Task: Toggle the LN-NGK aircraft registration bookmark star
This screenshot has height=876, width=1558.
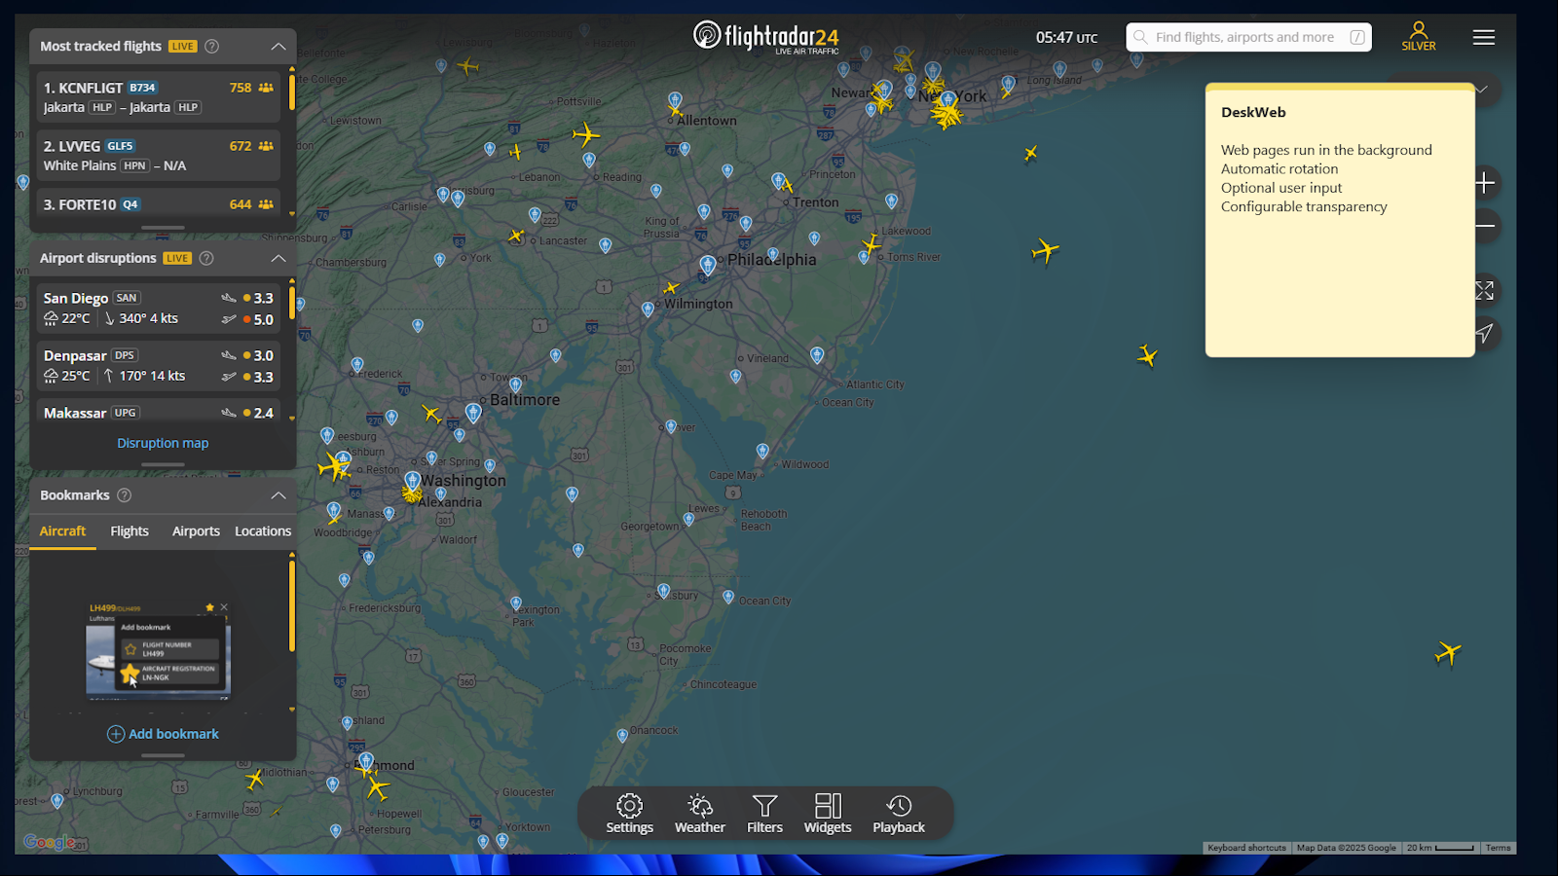Action: pyautogui.click(x=130, y=672)
